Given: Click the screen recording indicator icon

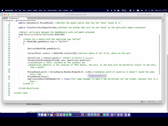Looking at the screenshot, I should pos(108,10).
